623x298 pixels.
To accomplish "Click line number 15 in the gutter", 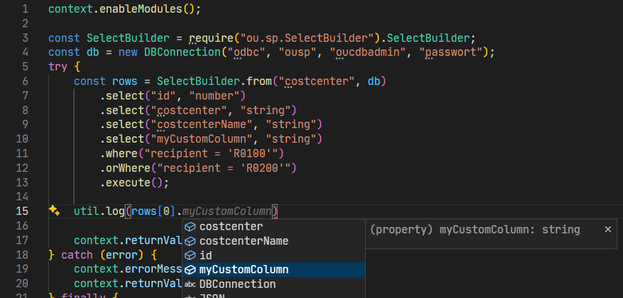I will pos(22,211).
